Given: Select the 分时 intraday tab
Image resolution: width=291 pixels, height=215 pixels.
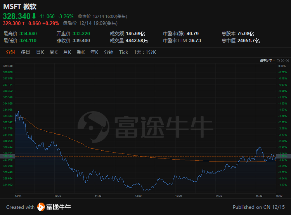Looking at the screenshot, I should click(x=10, y=52).
